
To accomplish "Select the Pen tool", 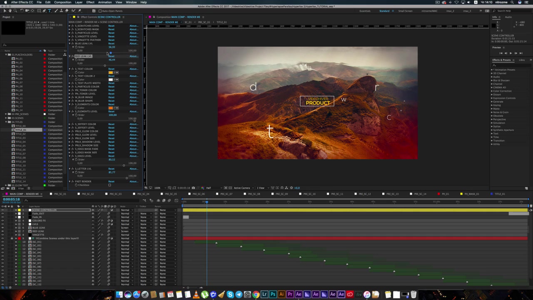I will (44, 10).
